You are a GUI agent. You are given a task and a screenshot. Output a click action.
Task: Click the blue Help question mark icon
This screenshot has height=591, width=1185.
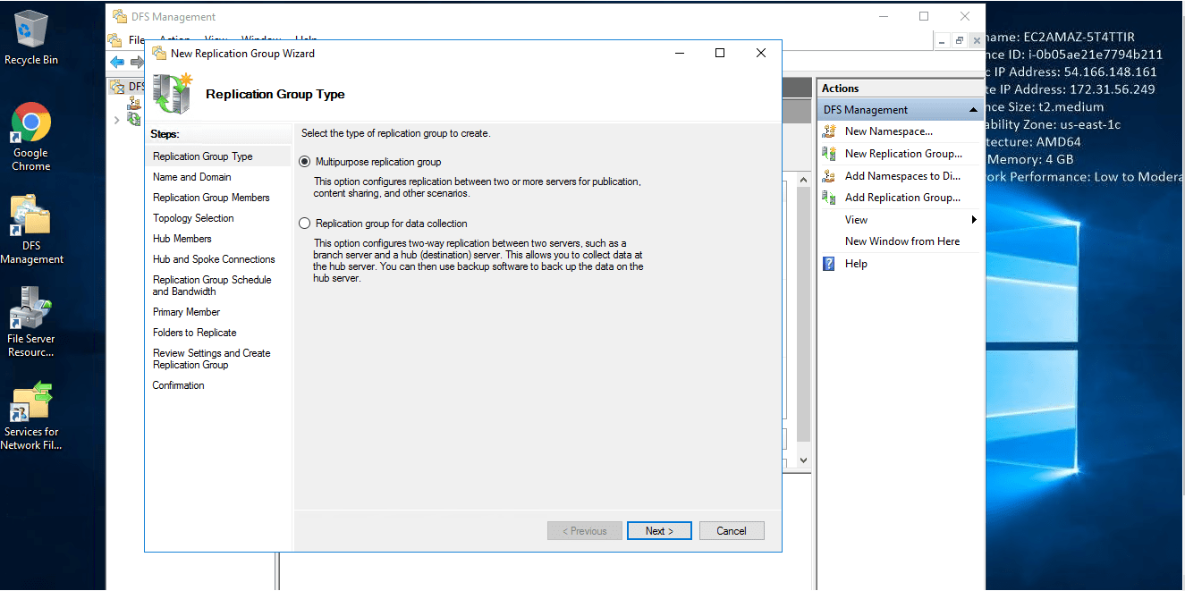click(x=829, y=264)
